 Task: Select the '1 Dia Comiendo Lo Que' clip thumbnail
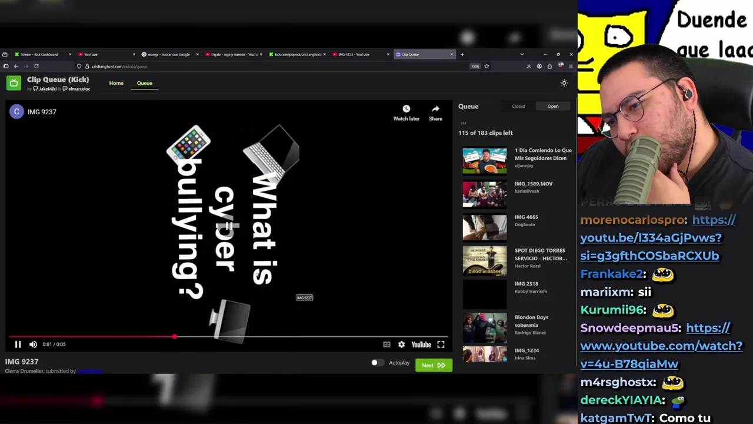485,160
